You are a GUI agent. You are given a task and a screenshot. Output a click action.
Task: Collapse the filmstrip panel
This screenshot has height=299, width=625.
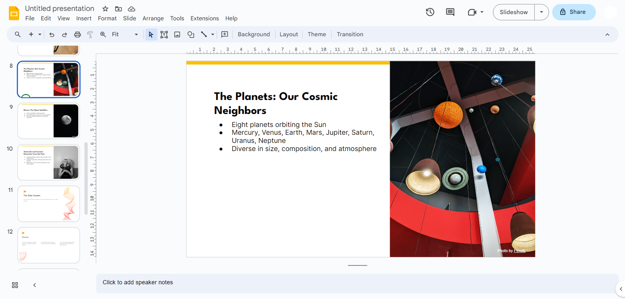point(35,285)
